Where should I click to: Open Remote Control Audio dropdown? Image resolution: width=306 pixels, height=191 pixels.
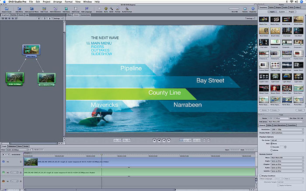click(287, 167)
